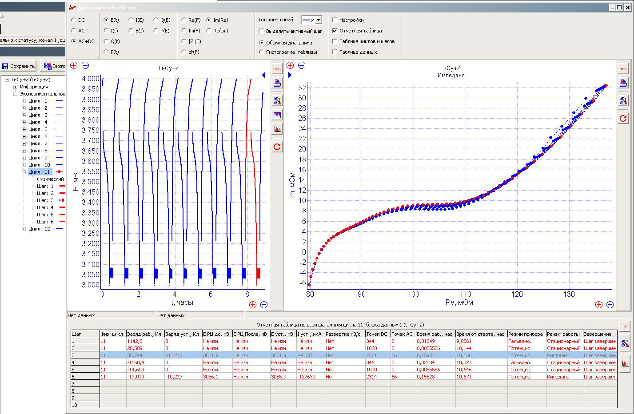Collapse the Цикл: 11 tree node
The height and width of the screenshot is (414, 634).
[24, 172]
